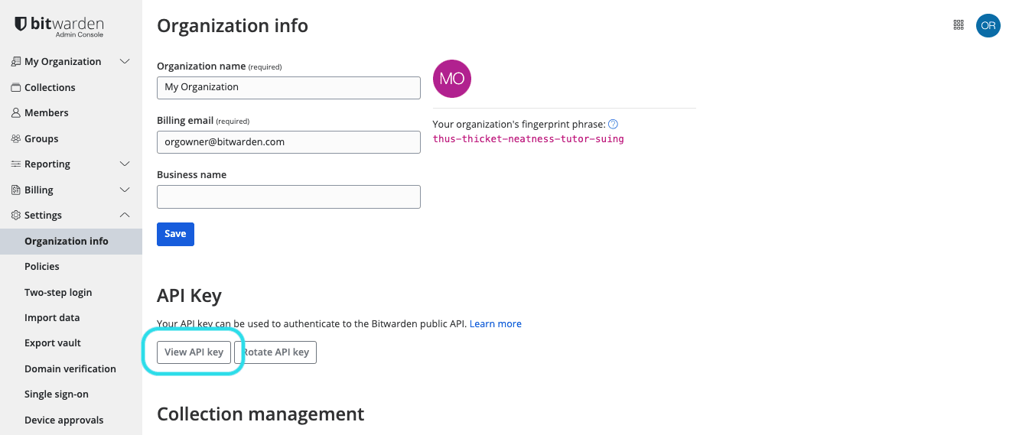Open the Policies settings page
The height and width of the screenshot is (435, 1019).
pos(42,266)
